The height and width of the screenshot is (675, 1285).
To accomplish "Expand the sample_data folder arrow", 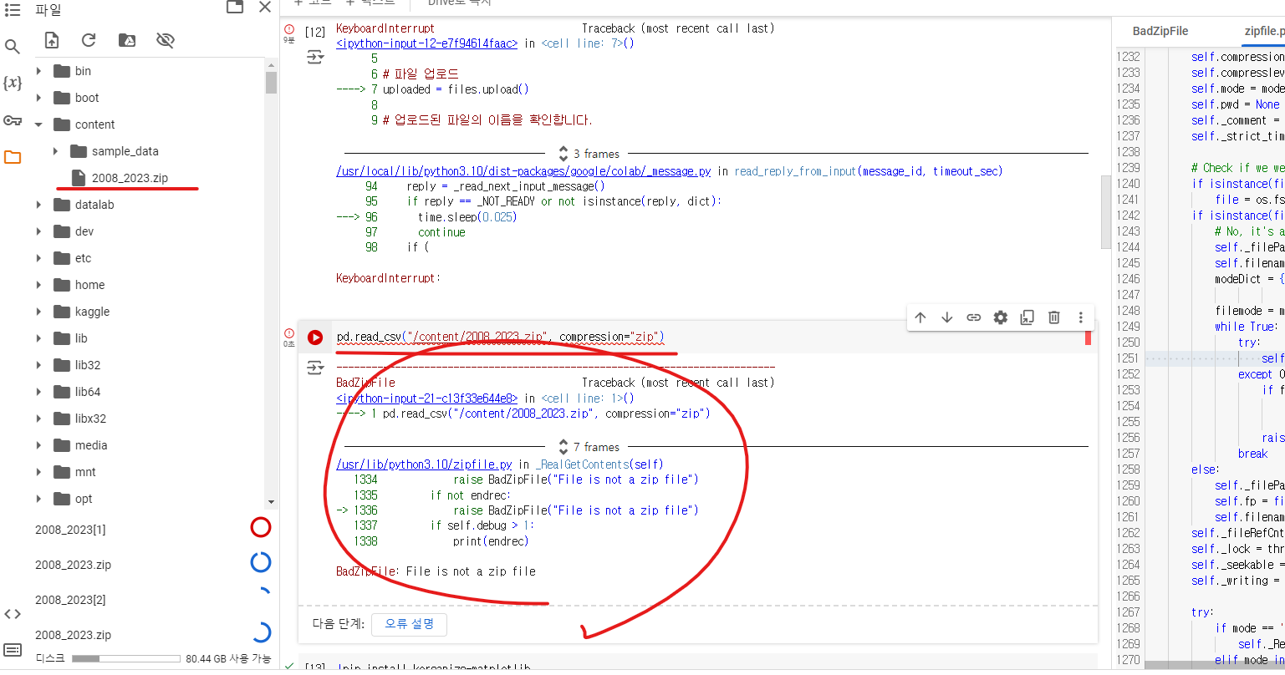I will [x=55, y=151].
